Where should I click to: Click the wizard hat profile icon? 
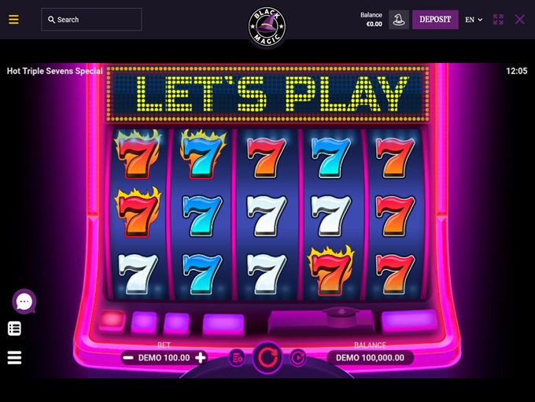tap(399, 20)
